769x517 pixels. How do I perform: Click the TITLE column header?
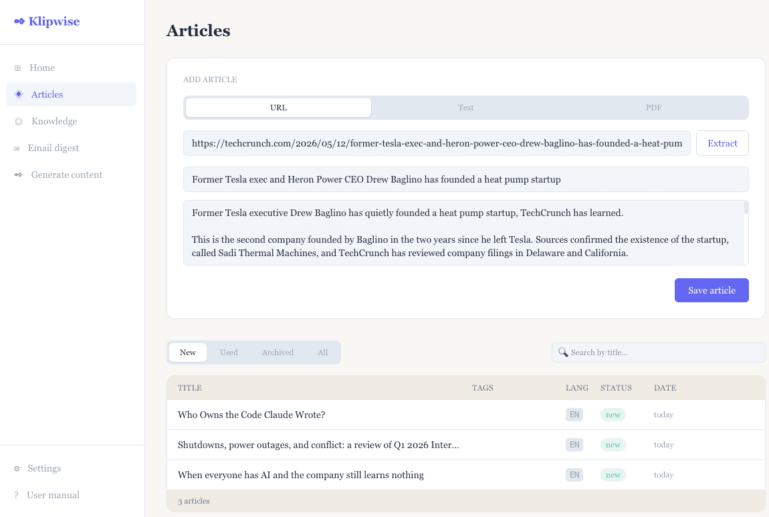click(x=190, y=387)
